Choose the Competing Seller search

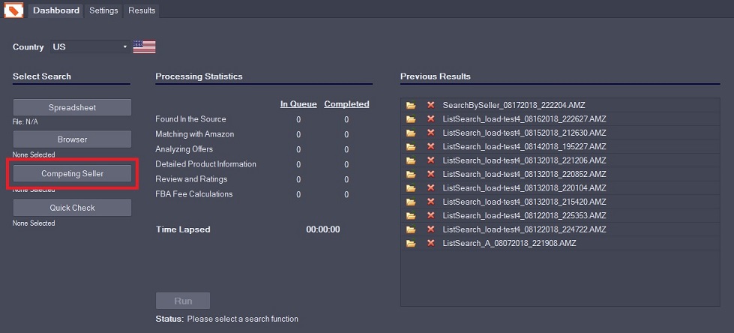[72, 173]
